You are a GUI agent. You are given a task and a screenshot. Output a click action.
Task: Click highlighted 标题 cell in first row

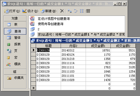[x=49, y=50]
